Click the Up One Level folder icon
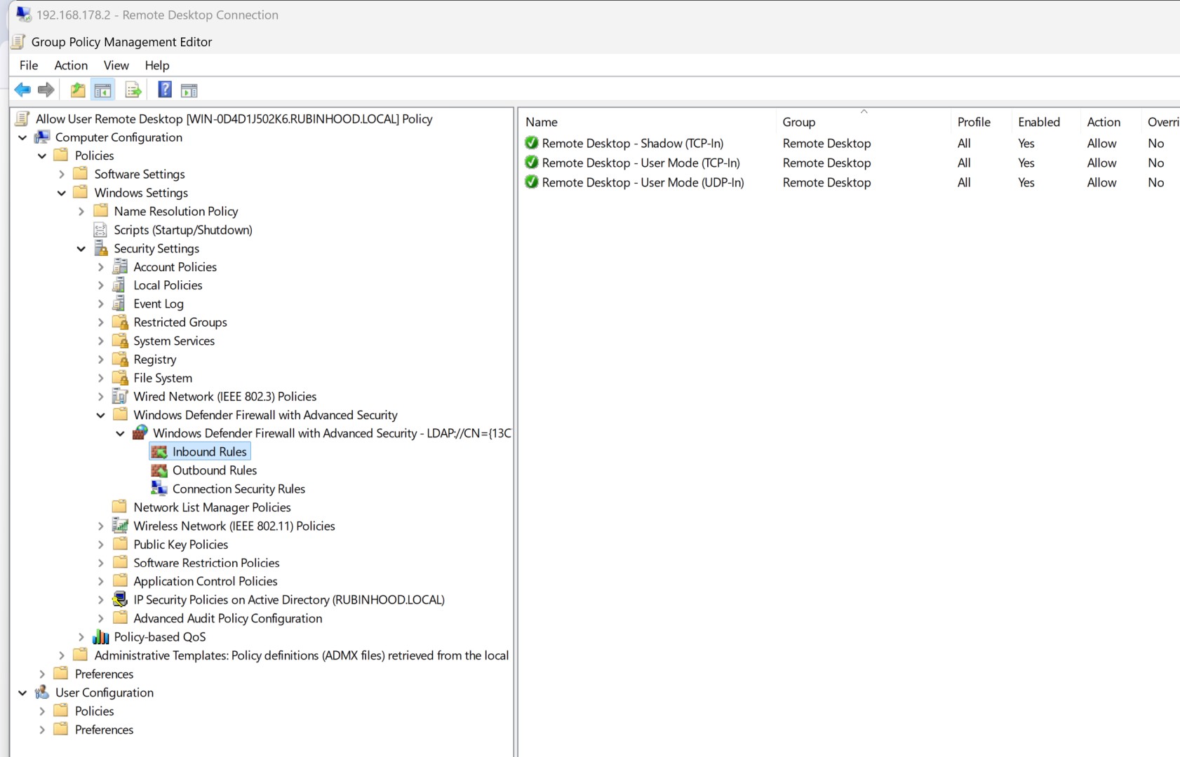Viewport: 1180px width, 757px height. (x=78, y=90)
